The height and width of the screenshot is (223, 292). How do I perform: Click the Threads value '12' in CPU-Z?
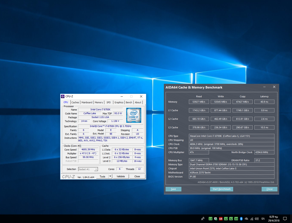tap(139, 169)
